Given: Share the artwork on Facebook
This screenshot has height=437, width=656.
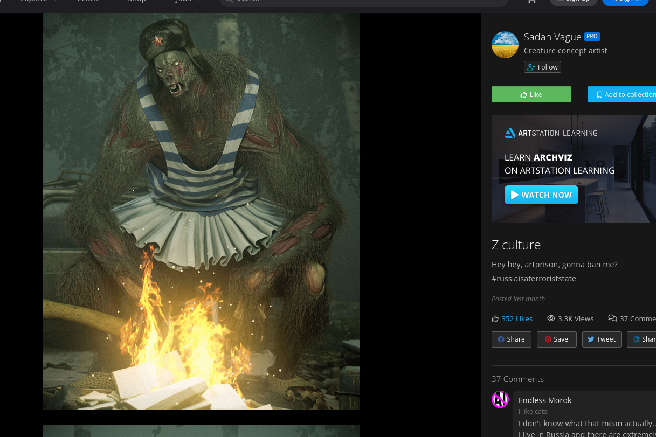Looking at the screenshot, I should 512,339.
